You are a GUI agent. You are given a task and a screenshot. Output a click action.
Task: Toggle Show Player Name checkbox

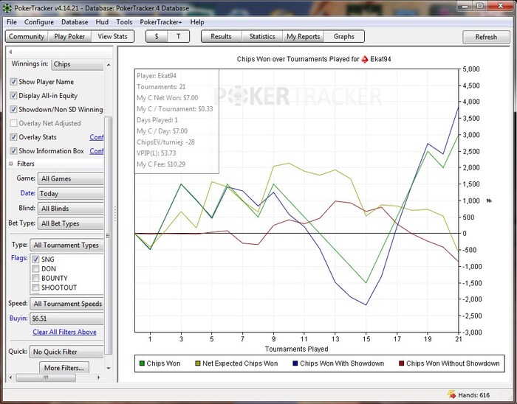(13, 82)
